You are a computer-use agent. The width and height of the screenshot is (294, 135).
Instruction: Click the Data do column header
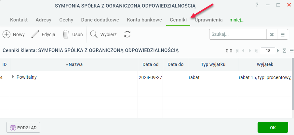pos(176,64)
